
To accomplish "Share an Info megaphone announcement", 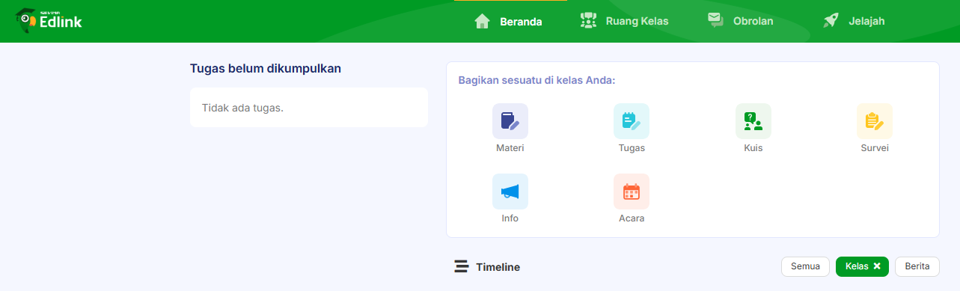I will tap(510, 192).
